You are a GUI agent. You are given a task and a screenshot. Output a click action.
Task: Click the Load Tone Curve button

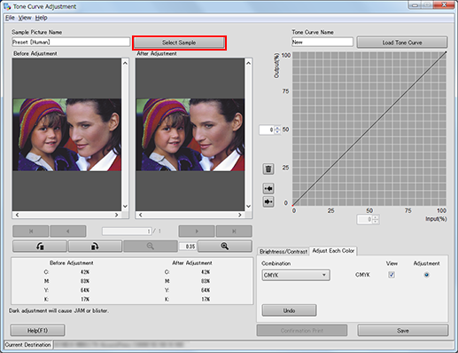[x=402, y=43]
